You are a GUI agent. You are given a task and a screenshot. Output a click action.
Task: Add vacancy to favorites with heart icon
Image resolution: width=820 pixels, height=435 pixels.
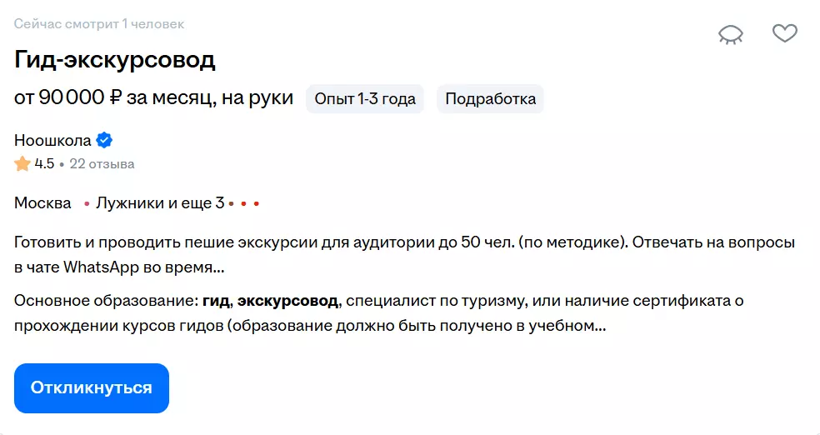(784, 33)
